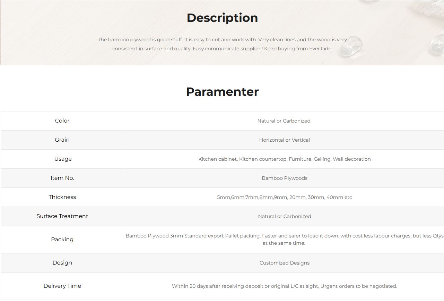The image size is (444, 301).
Task: Select Natural or Carbonized in Color row
Action: click(x=284, y=121)
